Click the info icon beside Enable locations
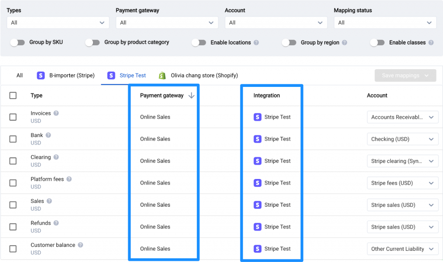Viewport: 443px width, 262px height. (257, 43)
